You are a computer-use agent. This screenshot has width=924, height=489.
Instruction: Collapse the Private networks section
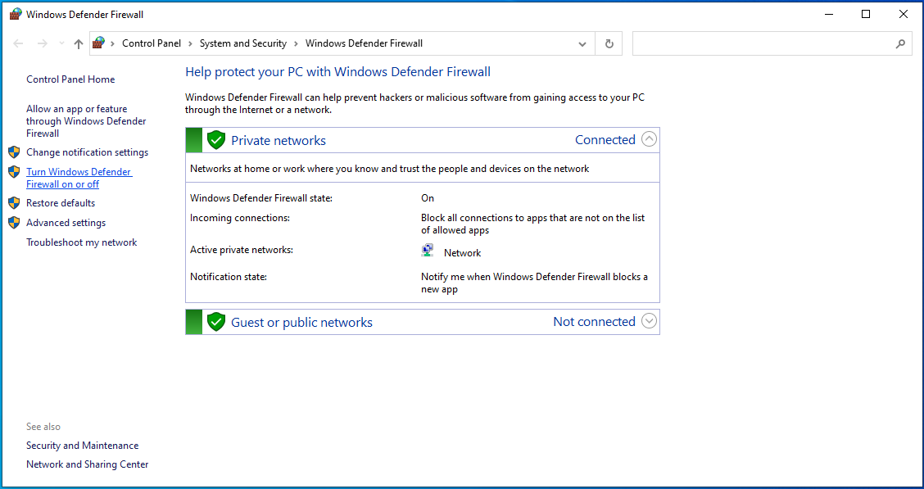coord(649,139)
